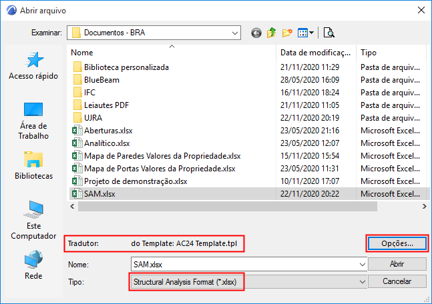432x304 pixels.
Task: Click date 16/11/2020 18:24 of IFC
Action: coord(310,93)
